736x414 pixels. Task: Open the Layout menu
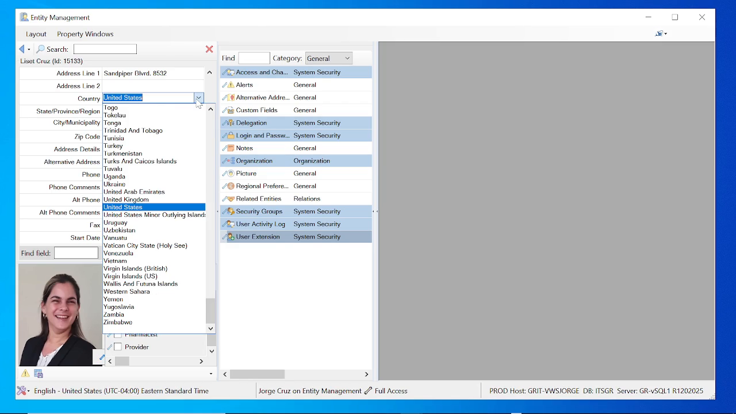pyautogui.click(x=36, y=34)
